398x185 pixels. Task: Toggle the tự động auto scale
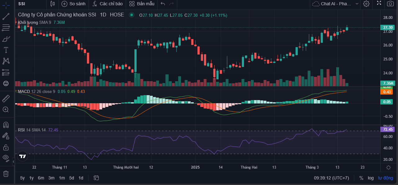[385, 178]
